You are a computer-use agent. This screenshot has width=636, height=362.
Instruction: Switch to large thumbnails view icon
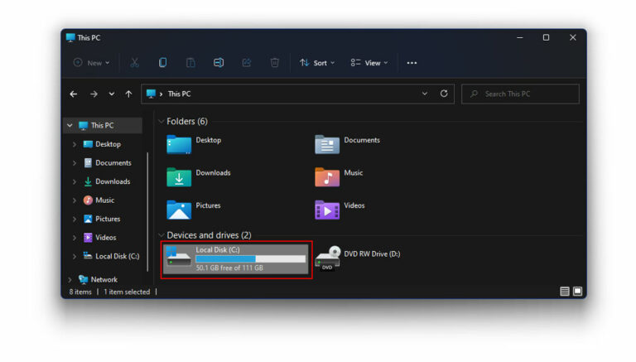coord(577,292)
